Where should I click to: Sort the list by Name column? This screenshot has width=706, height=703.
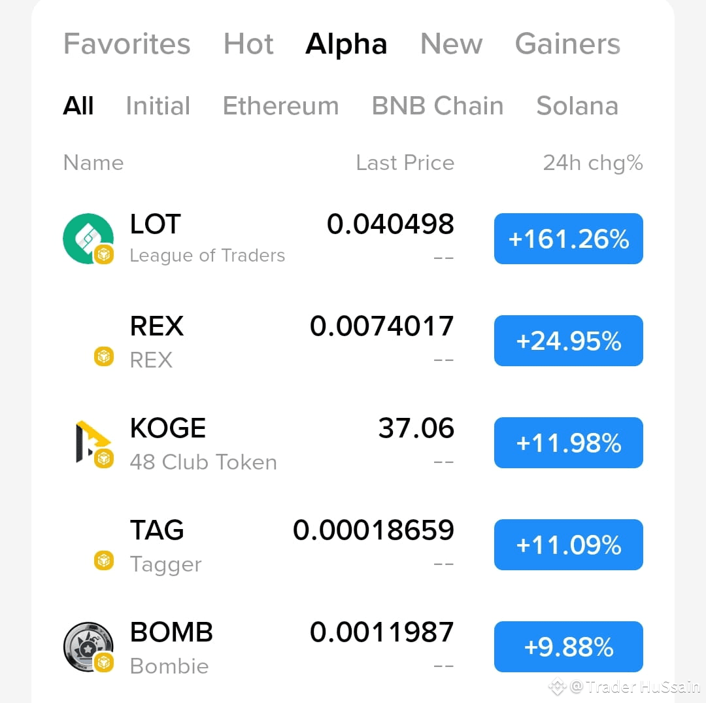click(x=93, y=163)
